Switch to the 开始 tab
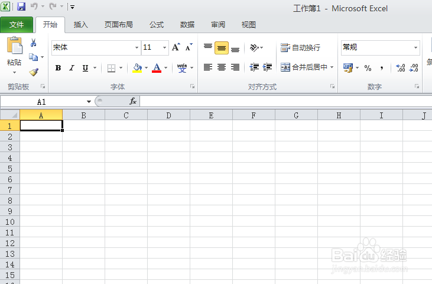 point(50,25)
